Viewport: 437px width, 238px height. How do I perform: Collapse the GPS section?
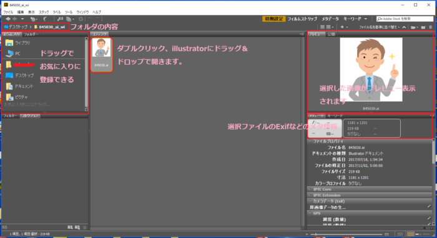tap(310, 213)
